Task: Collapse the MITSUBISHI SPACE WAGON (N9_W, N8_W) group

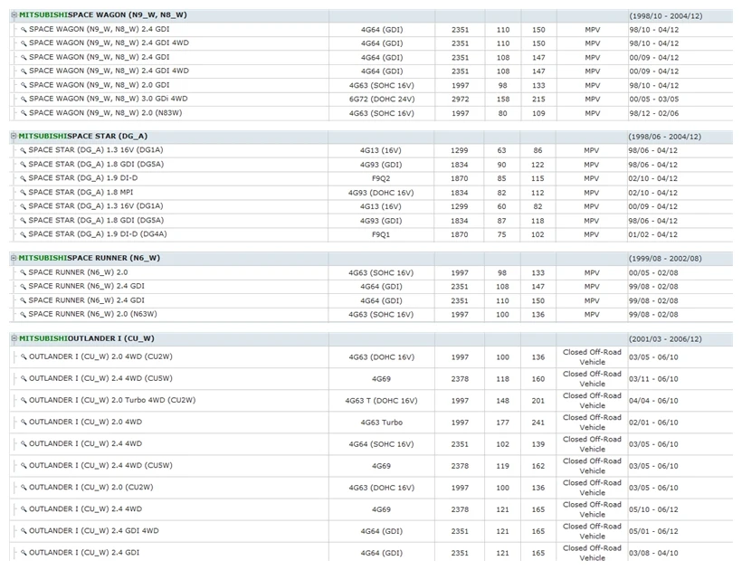Action: coord(14,15)
